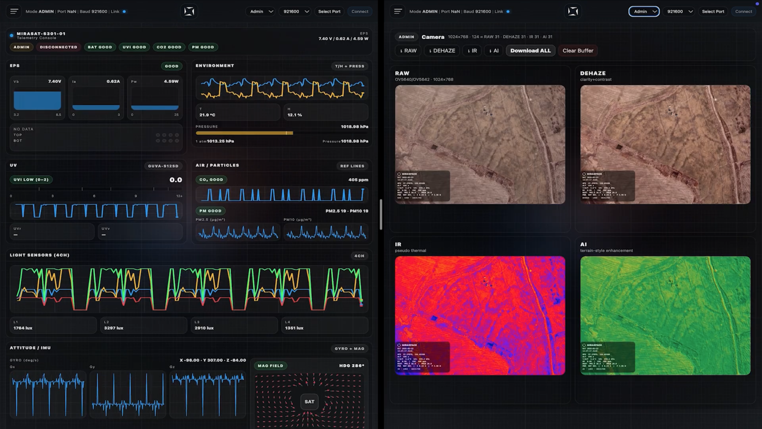Toggle GYRO + MAG attitude chip
The height and width of the screenshot is (429, 762).
pyautogui.click(x=349, y=349)
